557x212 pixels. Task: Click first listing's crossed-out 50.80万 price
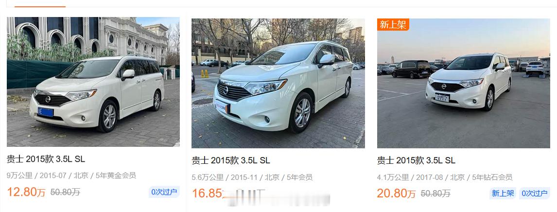click(65, 192)
